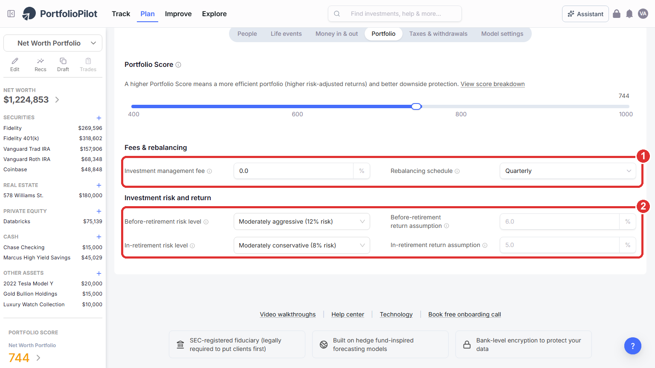The image size is (655, 368).
Task: Open 2022 Tesla Model Y row
Action: pyautogui.click(x=53, y=284)
